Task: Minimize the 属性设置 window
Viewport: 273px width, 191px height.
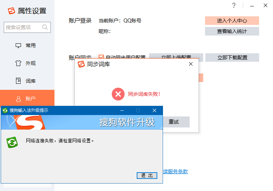Action: (x=252, y=6)
